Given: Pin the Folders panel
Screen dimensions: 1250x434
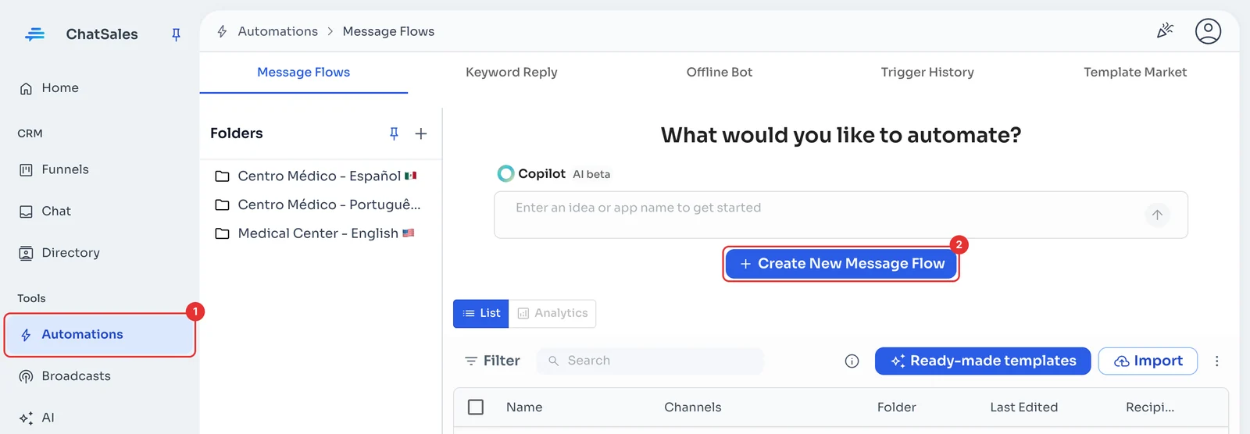Looking at the screenshot, I should 395,133.
